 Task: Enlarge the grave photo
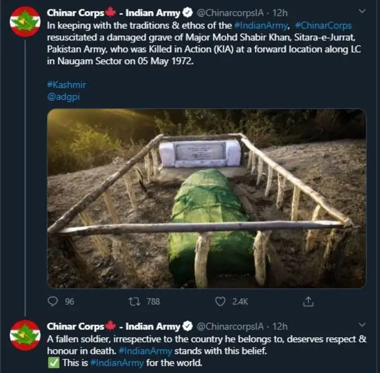[x=206, y=198]
